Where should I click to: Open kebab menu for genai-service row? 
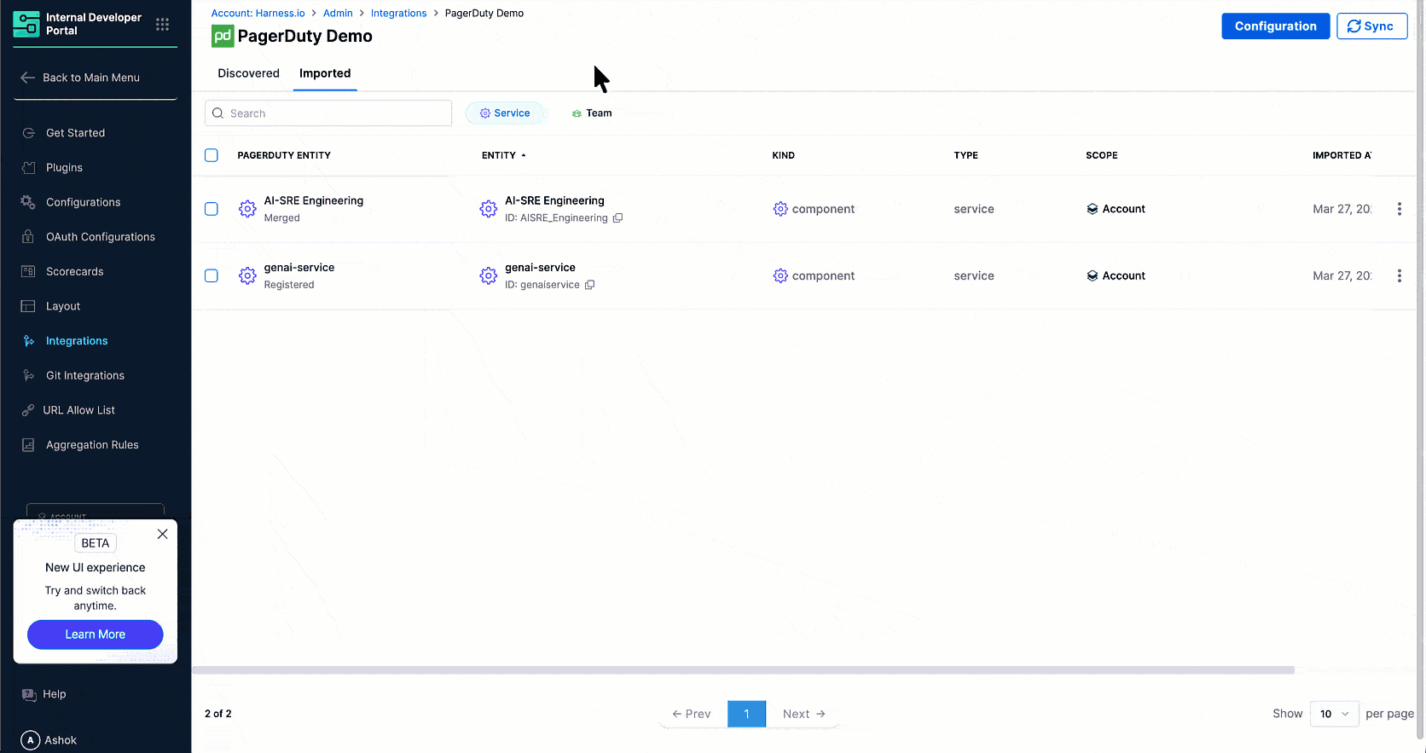coord(1399,276)
